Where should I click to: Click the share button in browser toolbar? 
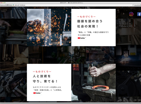click(8, 5)
